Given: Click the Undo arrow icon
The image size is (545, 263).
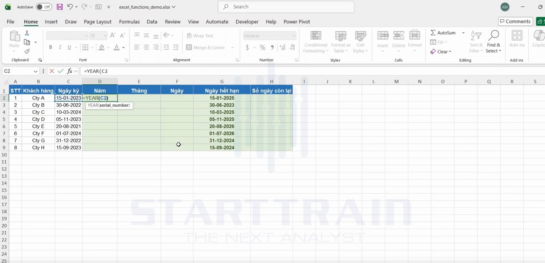Looking at the screenshot, I should pyautogui.click(x=70, y=7).
